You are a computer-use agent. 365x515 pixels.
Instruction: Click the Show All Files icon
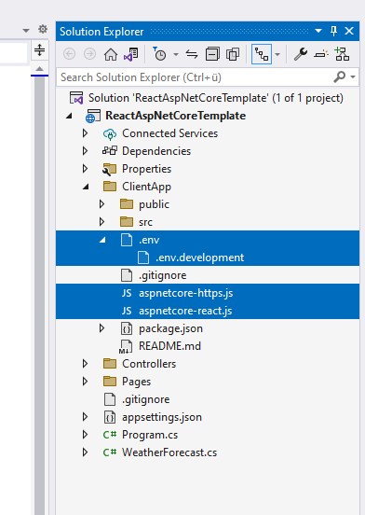pos(233,54)
